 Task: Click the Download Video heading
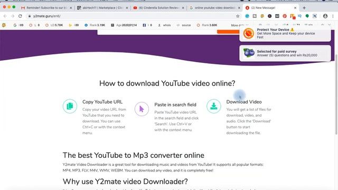point(244,102)
